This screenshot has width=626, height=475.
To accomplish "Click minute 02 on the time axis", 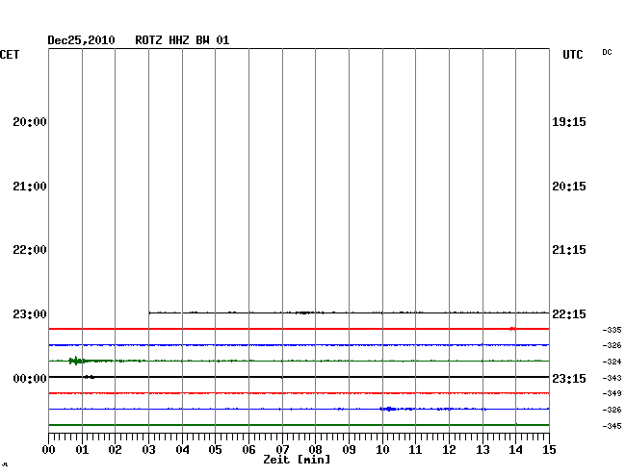I will click(115, 450).
